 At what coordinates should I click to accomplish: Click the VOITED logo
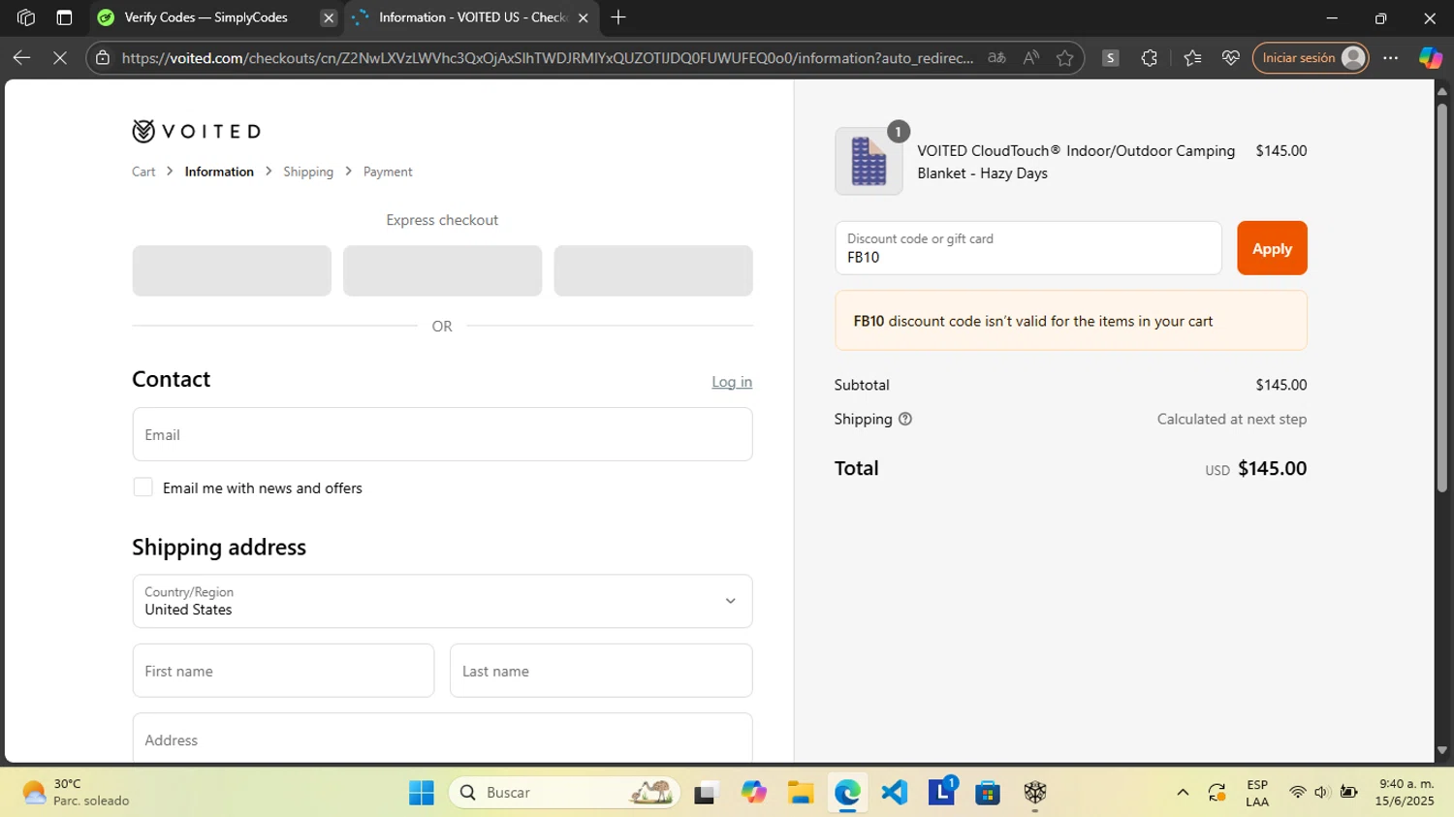197,131
